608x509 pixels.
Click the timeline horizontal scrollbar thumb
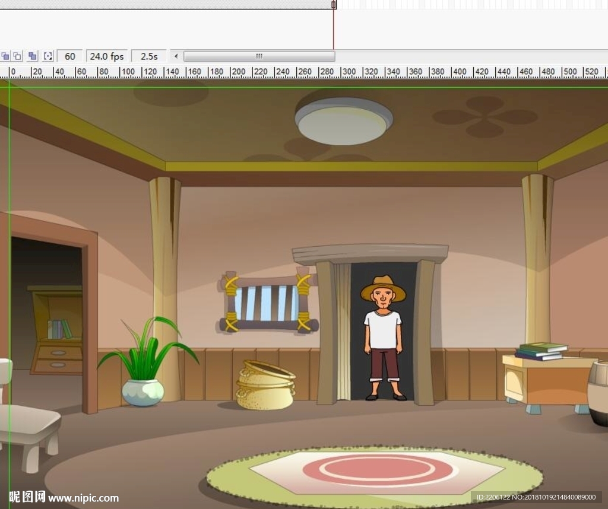259,56
